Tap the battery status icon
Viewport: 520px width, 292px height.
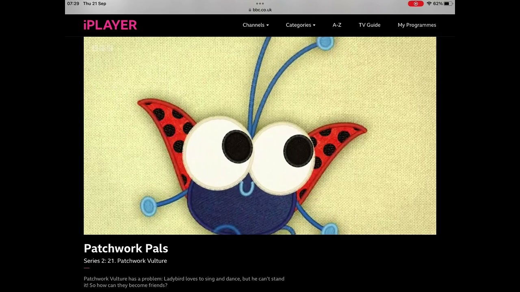pyautogui.click(x=448, y=4)
